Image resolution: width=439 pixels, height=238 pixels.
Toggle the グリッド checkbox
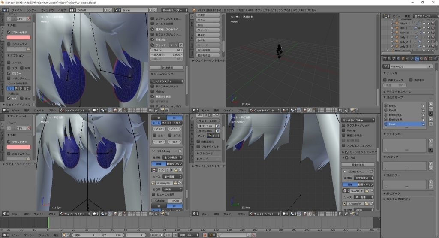pos(153,45)
